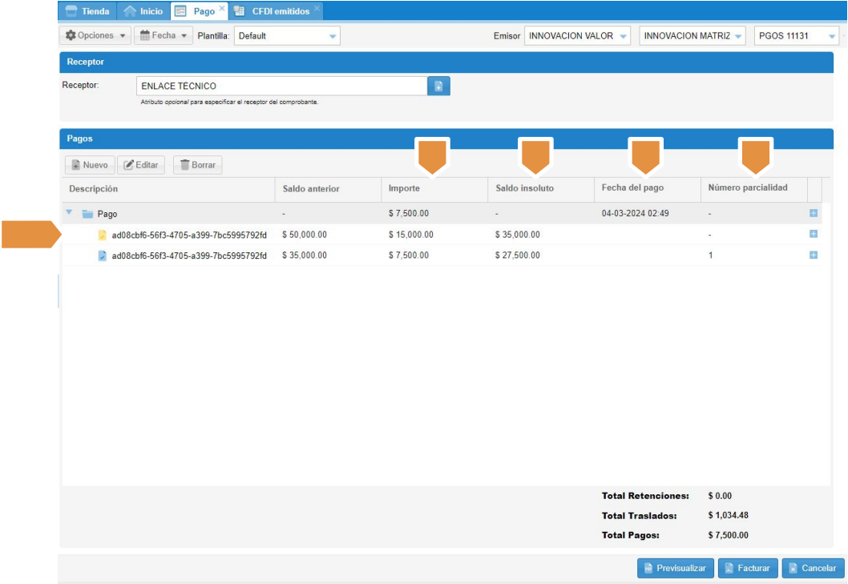Viewport: 848px width, 584px height.
Task: Open the Opciones gear menu
Action: pyautogui.click(x=95, y=36)
